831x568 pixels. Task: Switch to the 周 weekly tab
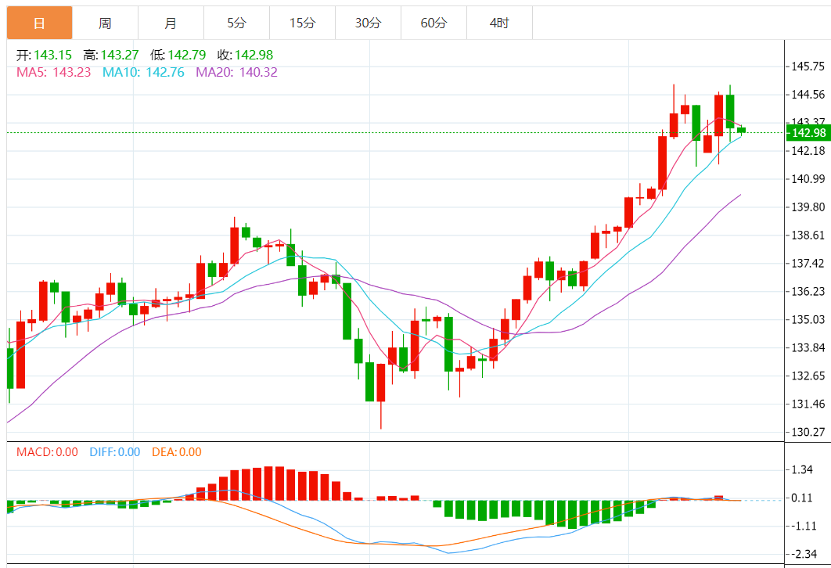click(105, 23)
